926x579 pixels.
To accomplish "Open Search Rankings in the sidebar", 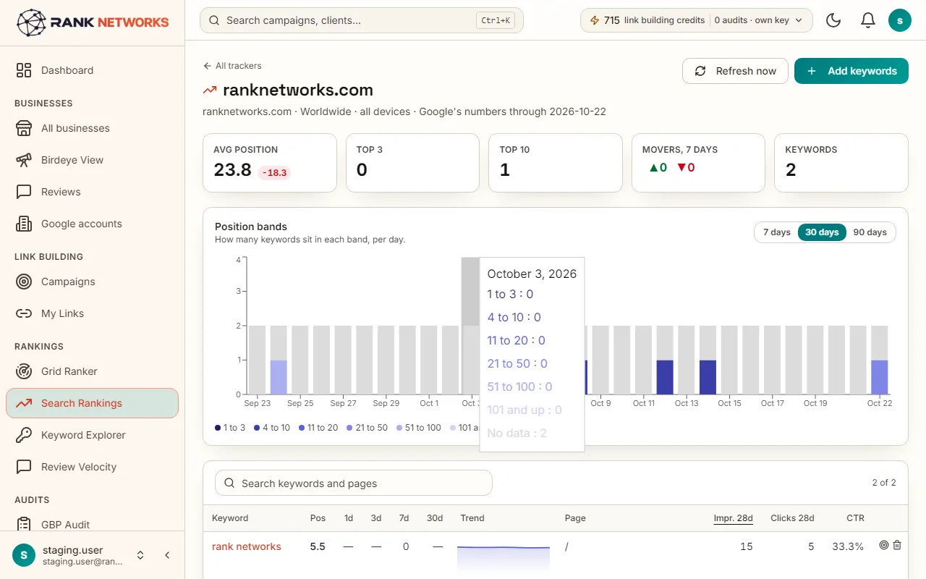I will point(92,403).
